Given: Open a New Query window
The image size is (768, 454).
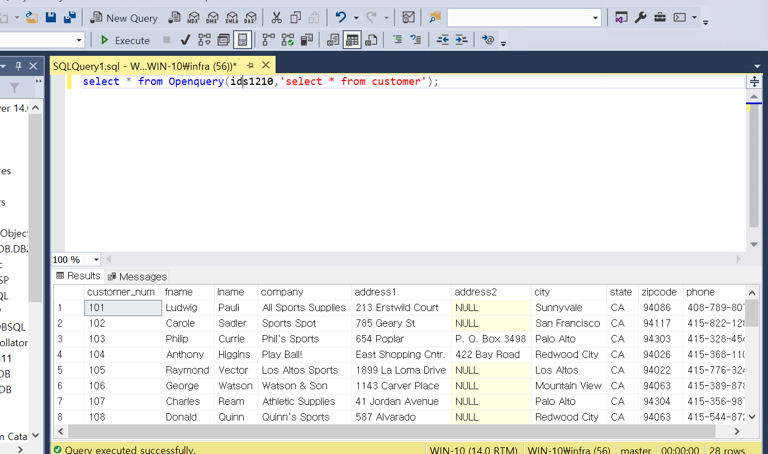Looking at the screenshot, I should tap(124, 18).
